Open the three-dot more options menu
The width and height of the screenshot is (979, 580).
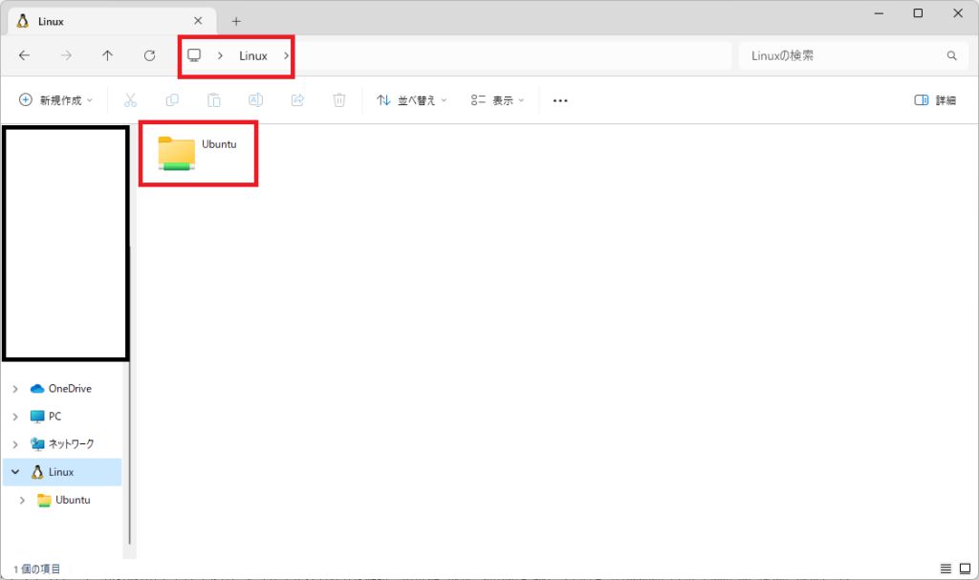click(x=560, y=100)
